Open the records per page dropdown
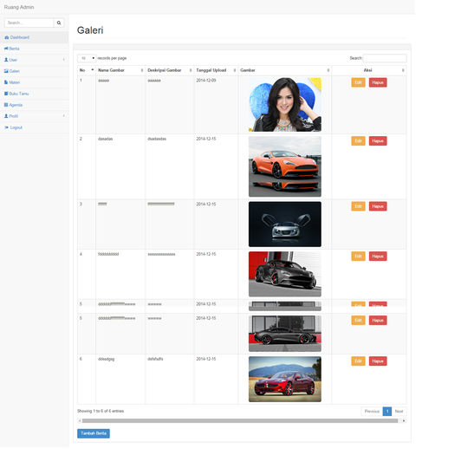 click(87, 58)
